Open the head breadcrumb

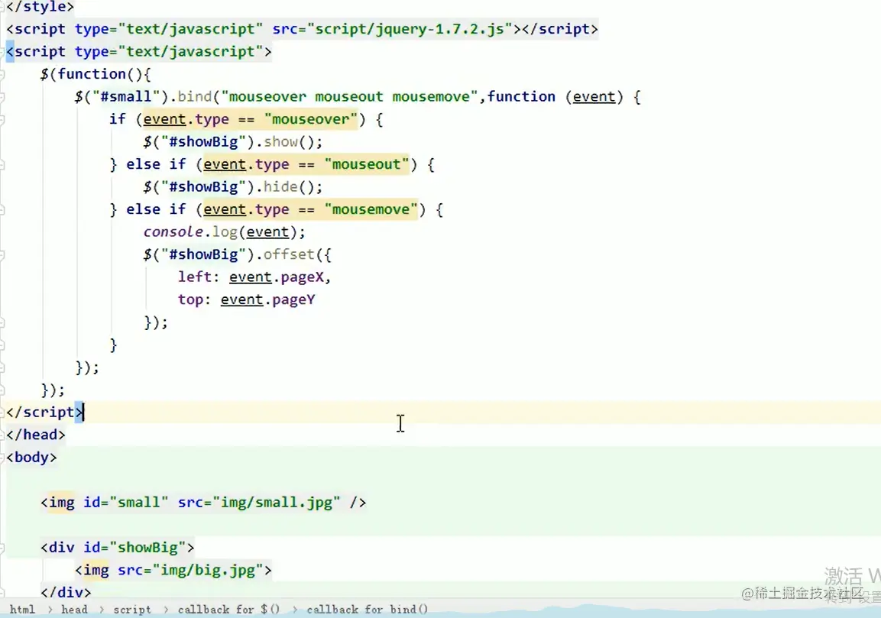tap(74, 609)
